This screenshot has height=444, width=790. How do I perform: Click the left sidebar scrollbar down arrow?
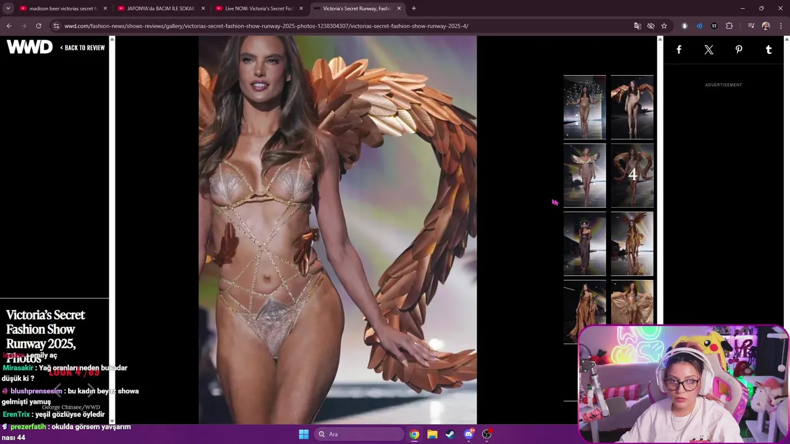pyautogui.click(x=112, y=421)
